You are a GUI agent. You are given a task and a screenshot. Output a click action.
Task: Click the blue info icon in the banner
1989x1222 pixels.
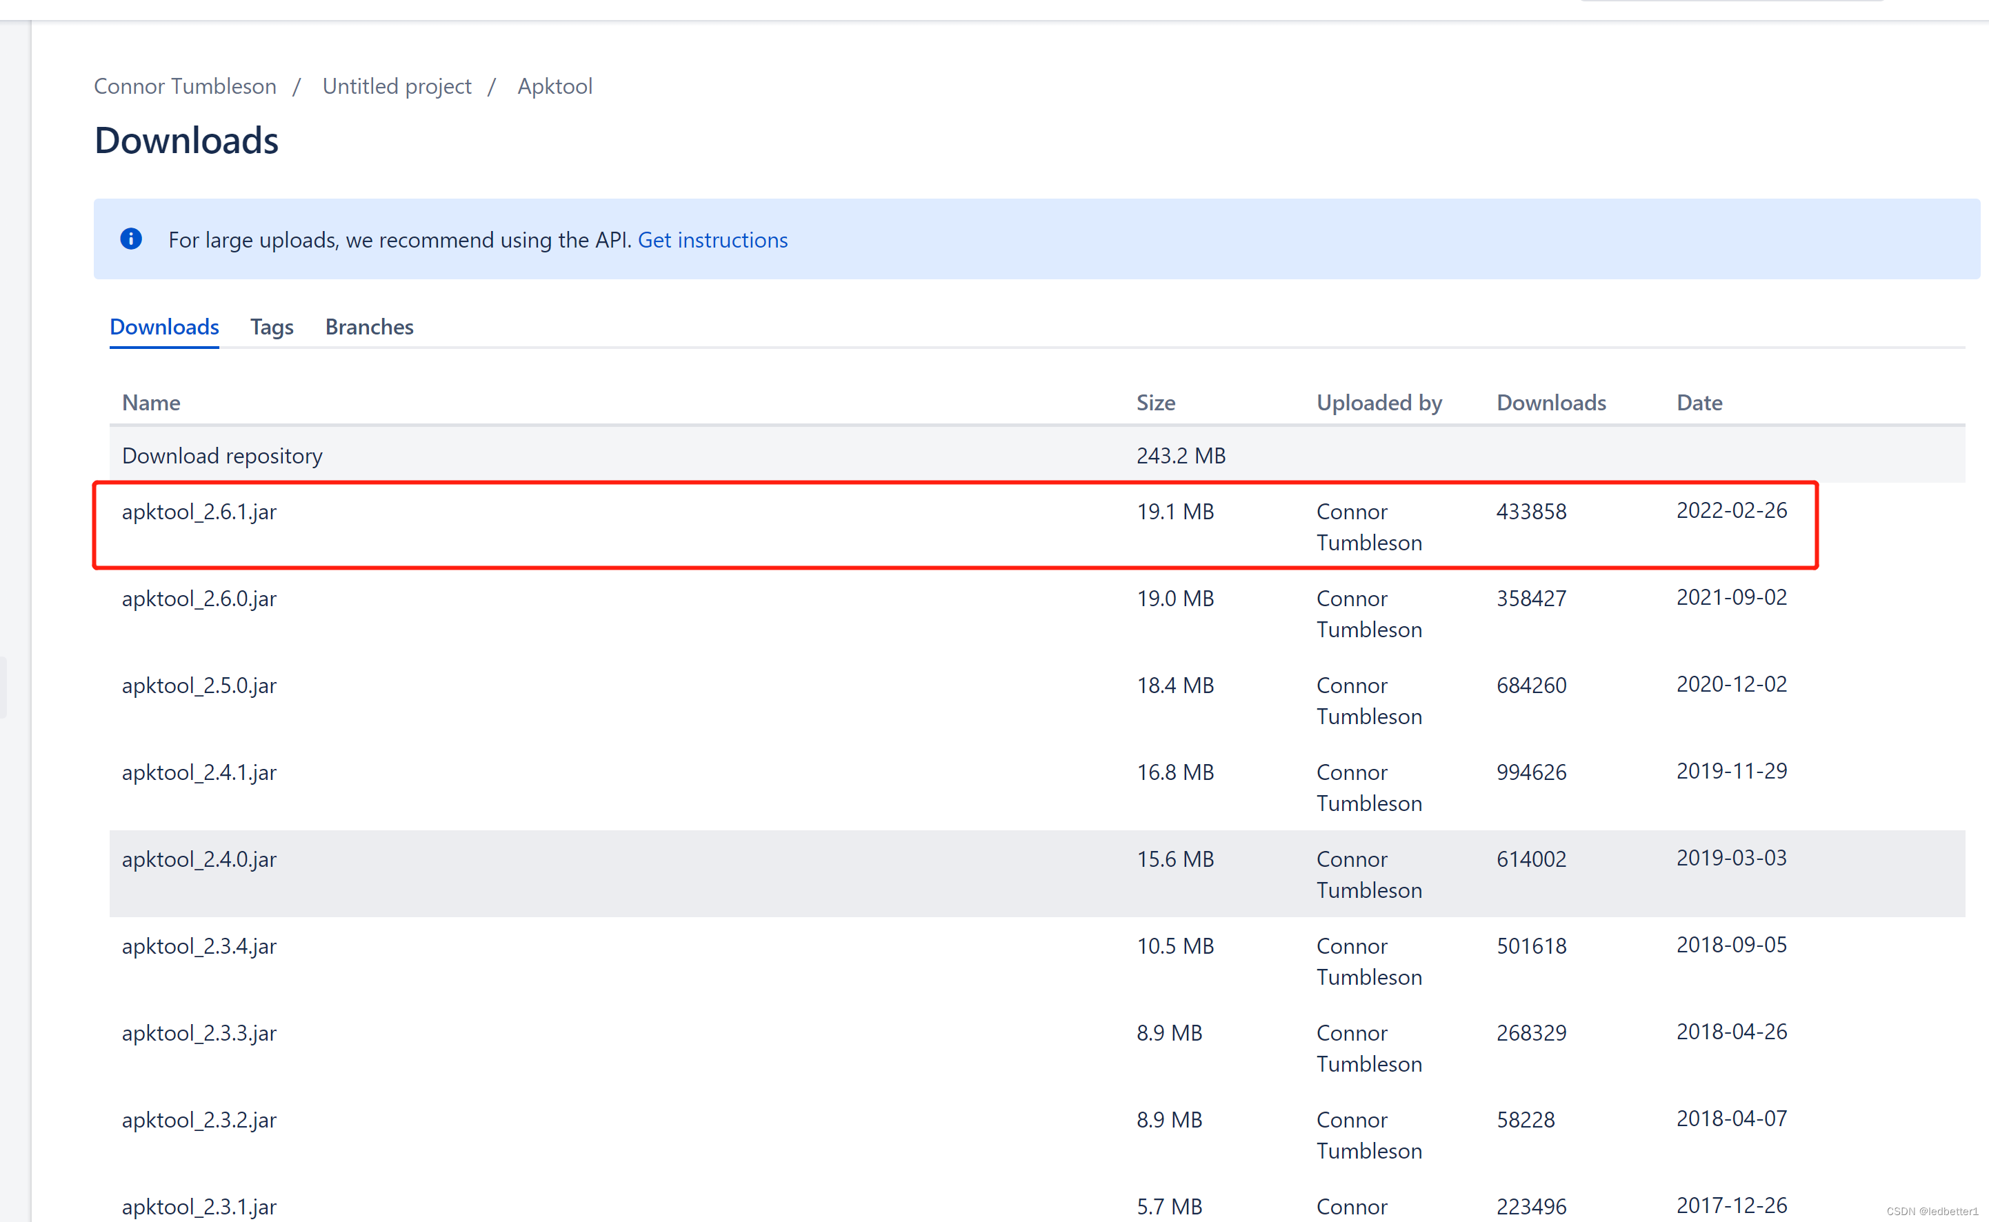131,239
